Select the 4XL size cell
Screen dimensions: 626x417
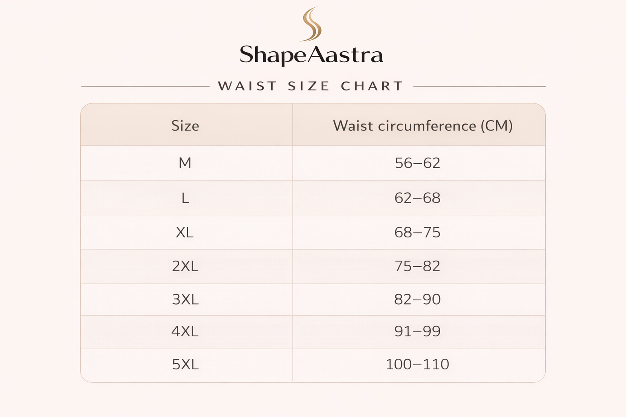(x=185, y=331)
